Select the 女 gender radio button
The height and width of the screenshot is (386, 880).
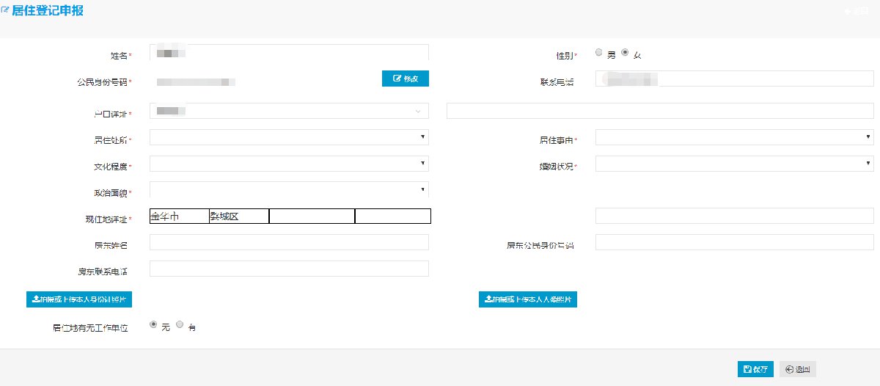(625, 53)
